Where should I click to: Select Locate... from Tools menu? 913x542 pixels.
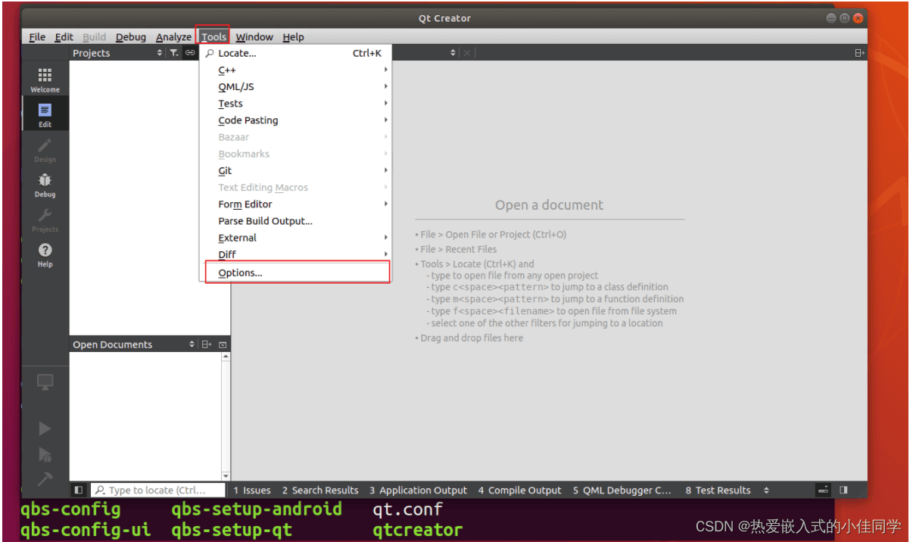click(x=295, y=53)
